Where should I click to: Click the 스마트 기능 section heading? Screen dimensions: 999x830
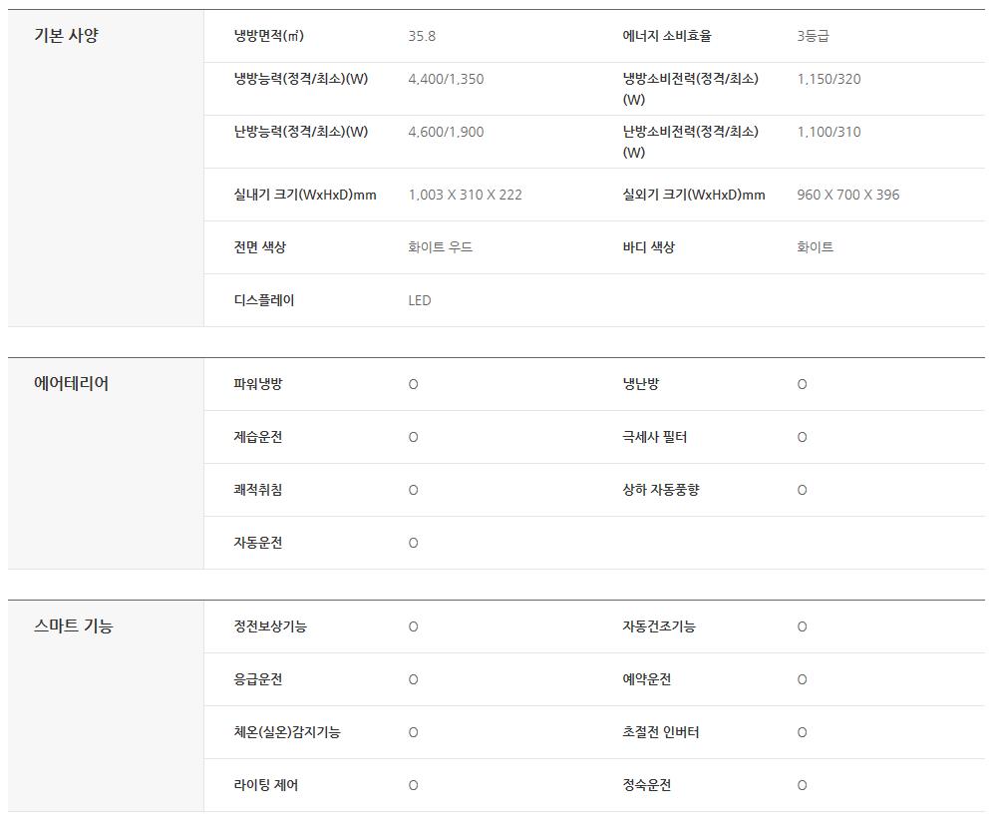(73, 626)
